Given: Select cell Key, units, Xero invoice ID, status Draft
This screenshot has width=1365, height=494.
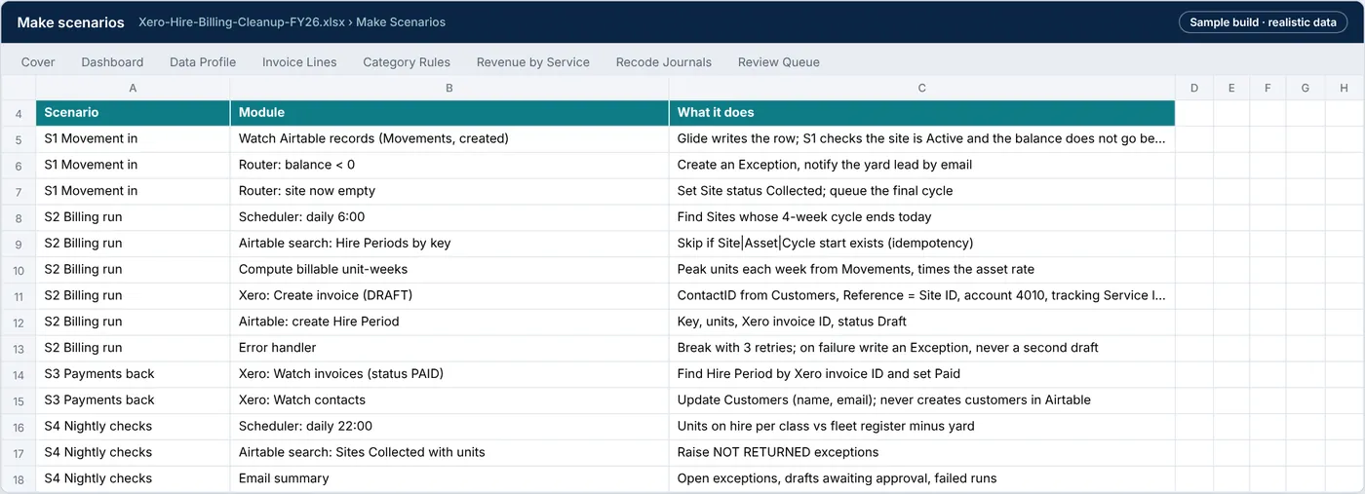Looking at the screenshot, I should pos(922,322).
